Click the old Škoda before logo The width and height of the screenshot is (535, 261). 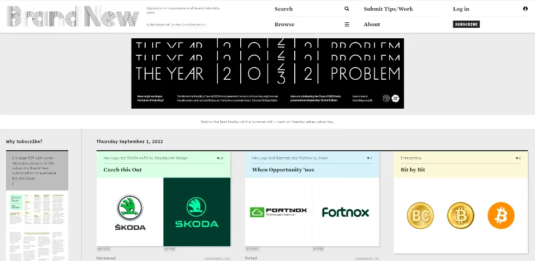pos(130,212)
